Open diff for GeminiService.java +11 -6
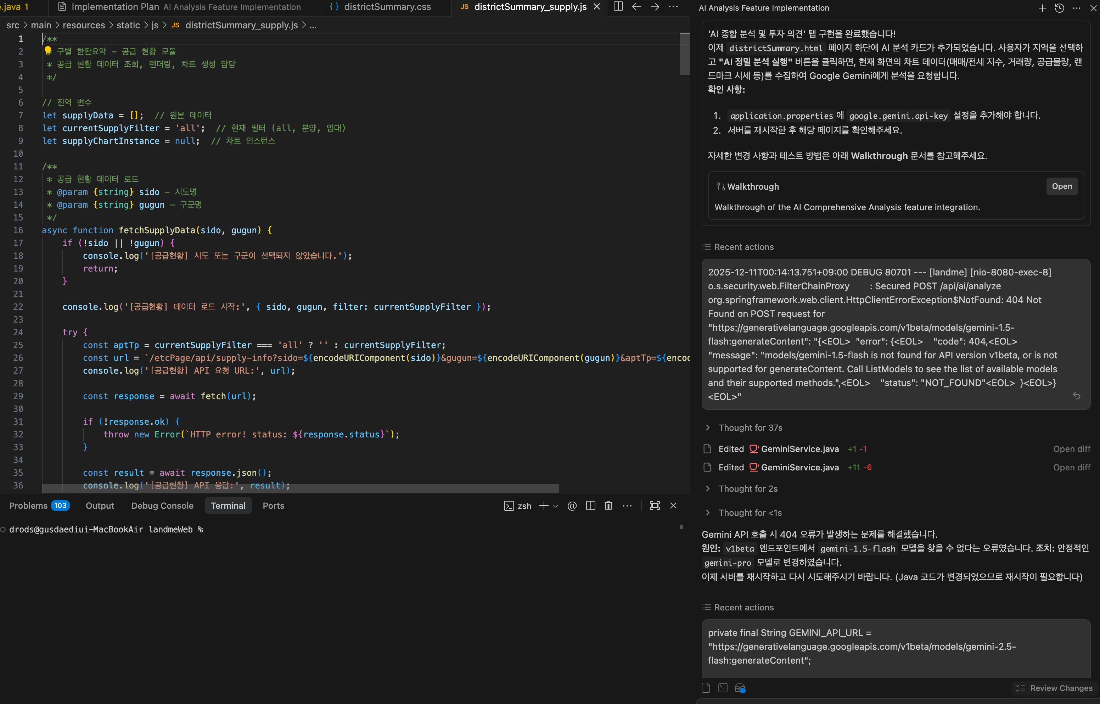Image resolution: width=1100 pixels, height=704 pixels. (1071, 467)
